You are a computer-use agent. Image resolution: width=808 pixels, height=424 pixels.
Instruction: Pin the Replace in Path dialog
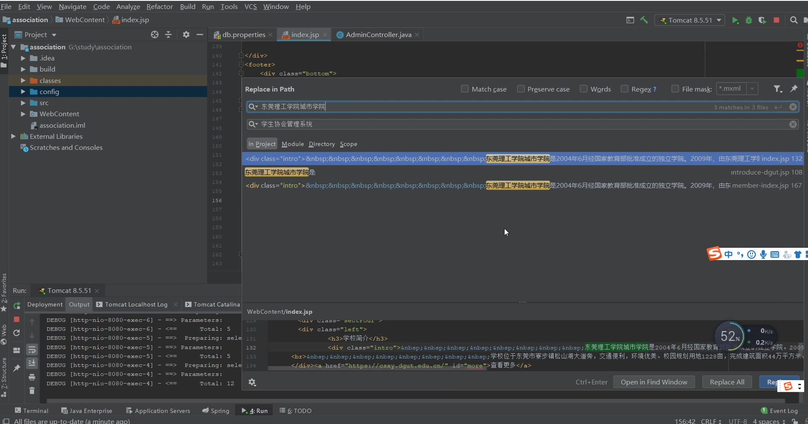click(794, 89)
